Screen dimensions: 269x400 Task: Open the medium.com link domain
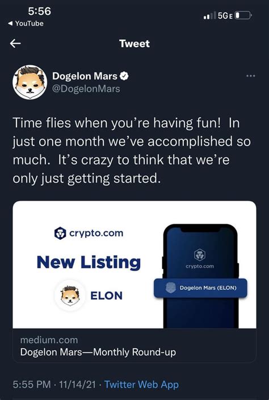point(49,340)
